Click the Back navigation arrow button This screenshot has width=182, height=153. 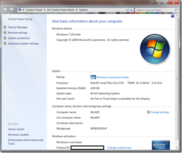click(5, 10)
